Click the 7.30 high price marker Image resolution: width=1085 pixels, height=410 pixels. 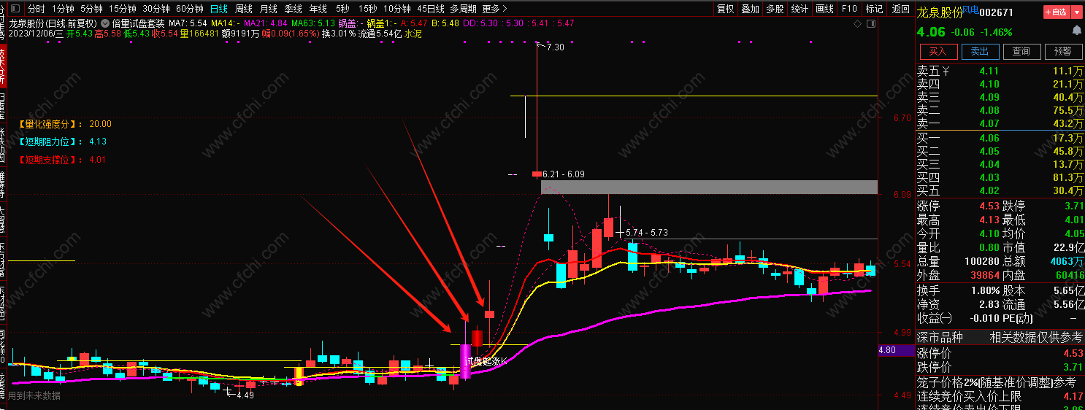click(554, 47)
